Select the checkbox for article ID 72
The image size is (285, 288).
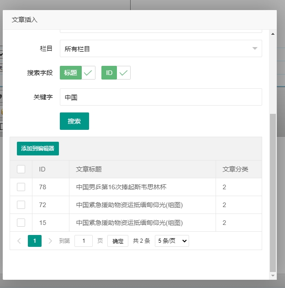[21, 205]
